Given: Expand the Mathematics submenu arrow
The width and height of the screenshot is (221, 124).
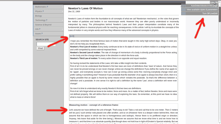Looking at the screenshot, I should point(63,7).
